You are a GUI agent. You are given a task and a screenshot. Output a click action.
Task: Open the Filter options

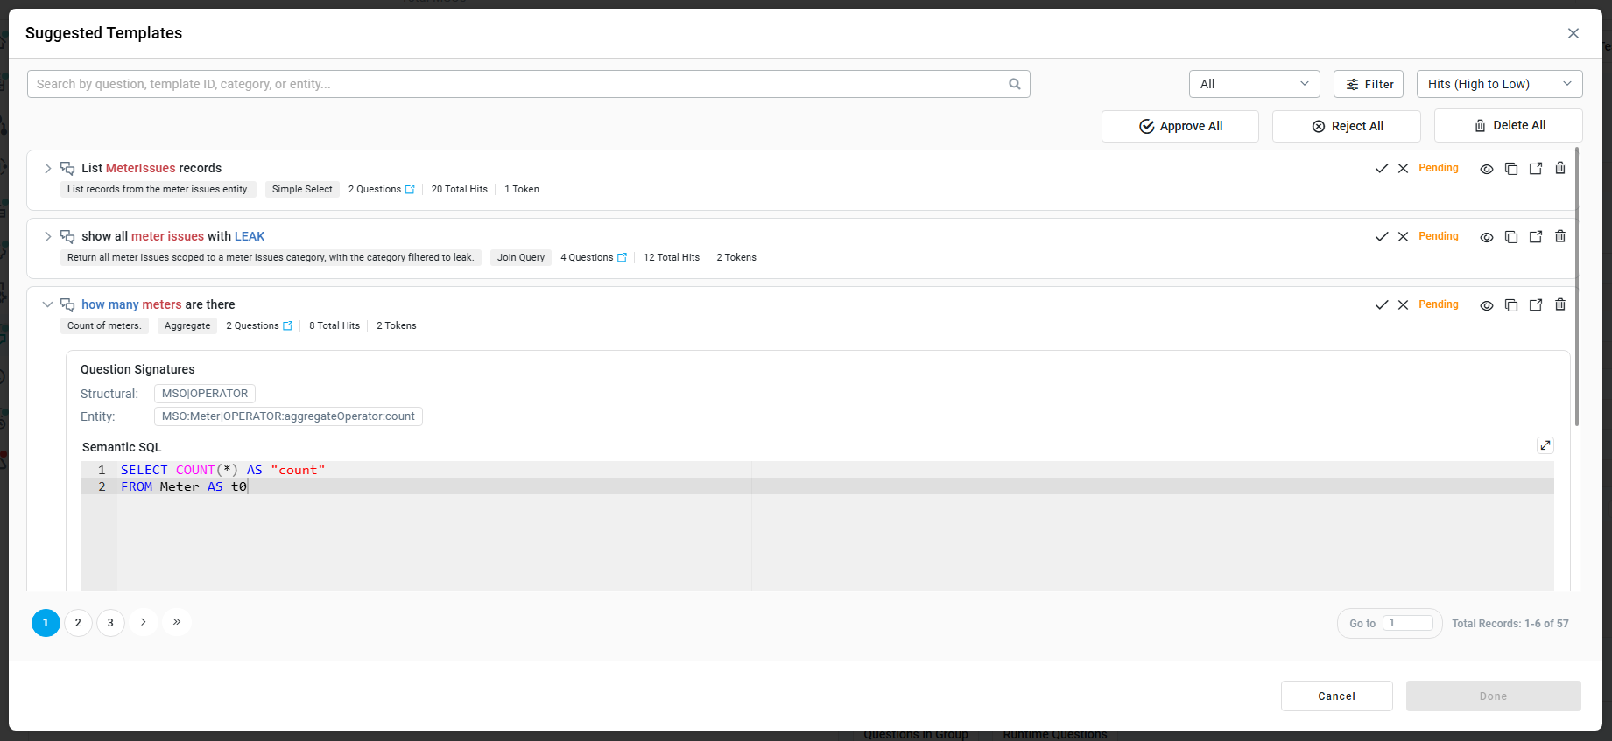click(x=1369, y=84)
